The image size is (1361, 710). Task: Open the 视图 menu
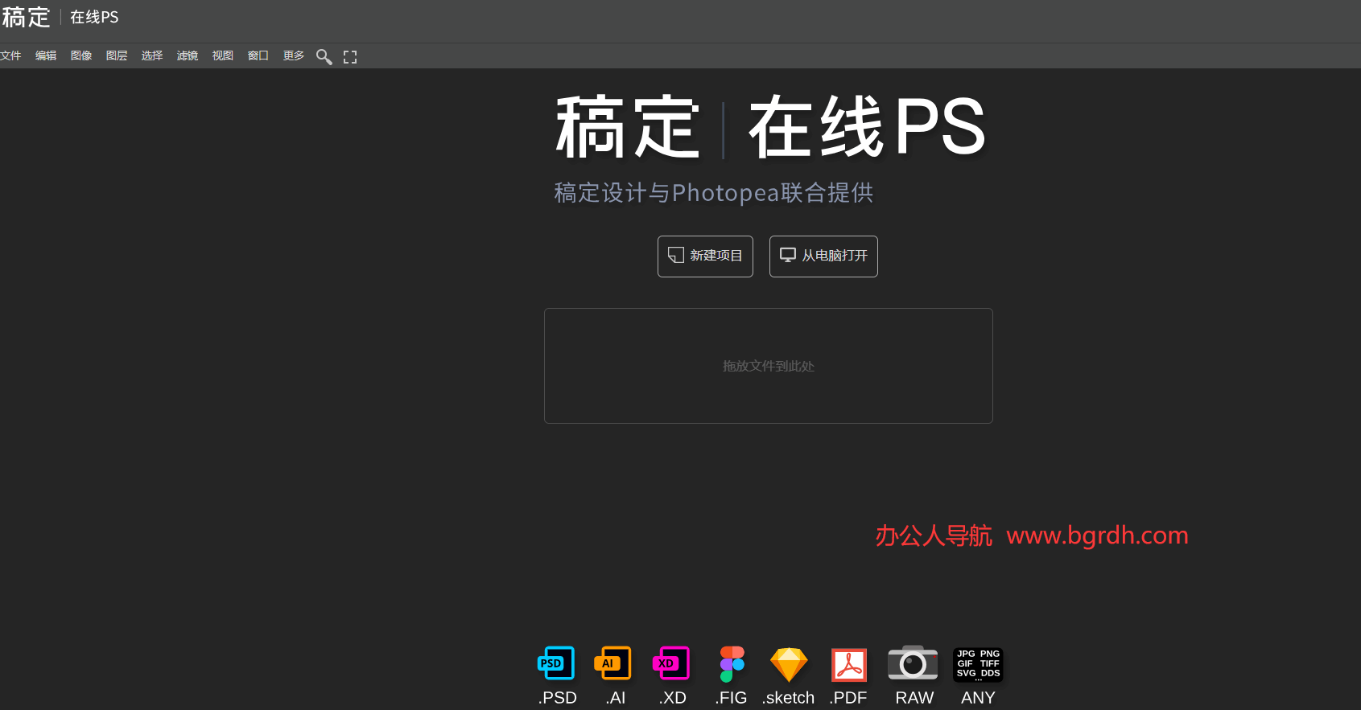[x=223, y=55]
